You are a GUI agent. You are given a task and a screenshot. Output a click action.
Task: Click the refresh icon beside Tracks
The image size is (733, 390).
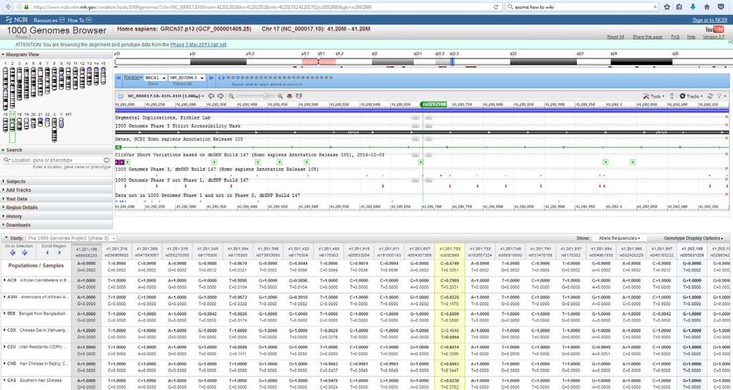(x=709, y=96)
